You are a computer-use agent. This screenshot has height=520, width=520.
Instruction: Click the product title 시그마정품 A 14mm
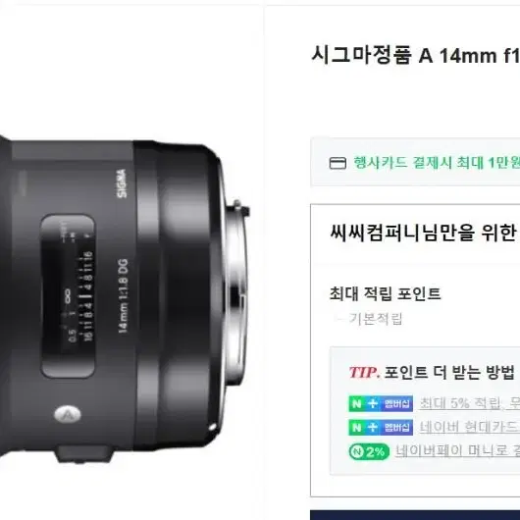click(x=415, y=55)
